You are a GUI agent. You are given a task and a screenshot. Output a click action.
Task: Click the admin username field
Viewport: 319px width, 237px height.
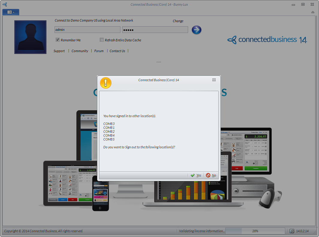click(87, 30)
